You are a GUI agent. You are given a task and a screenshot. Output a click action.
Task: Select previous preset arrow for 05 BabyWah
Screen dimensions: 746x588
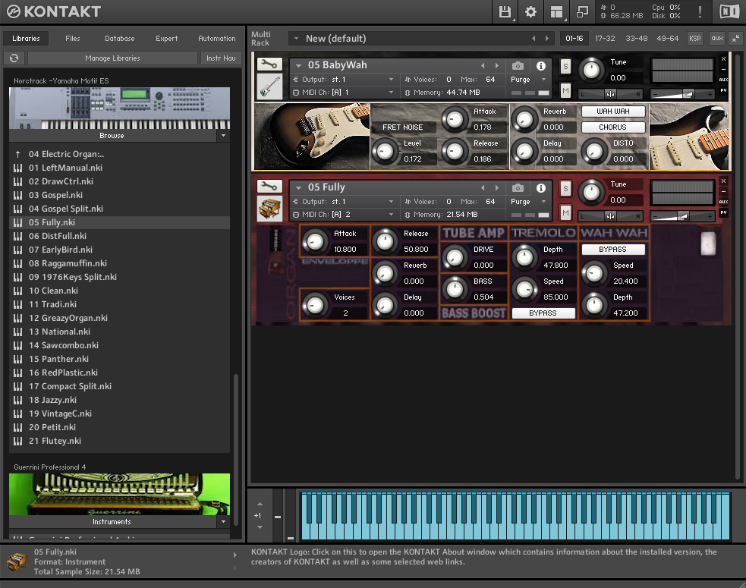pyautogui.click(x=483, y=66)
